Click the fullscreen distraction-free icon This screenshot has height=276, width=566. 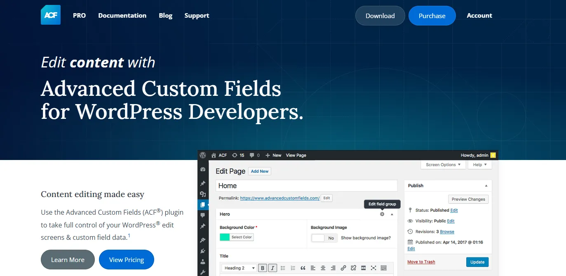(373, 268)
